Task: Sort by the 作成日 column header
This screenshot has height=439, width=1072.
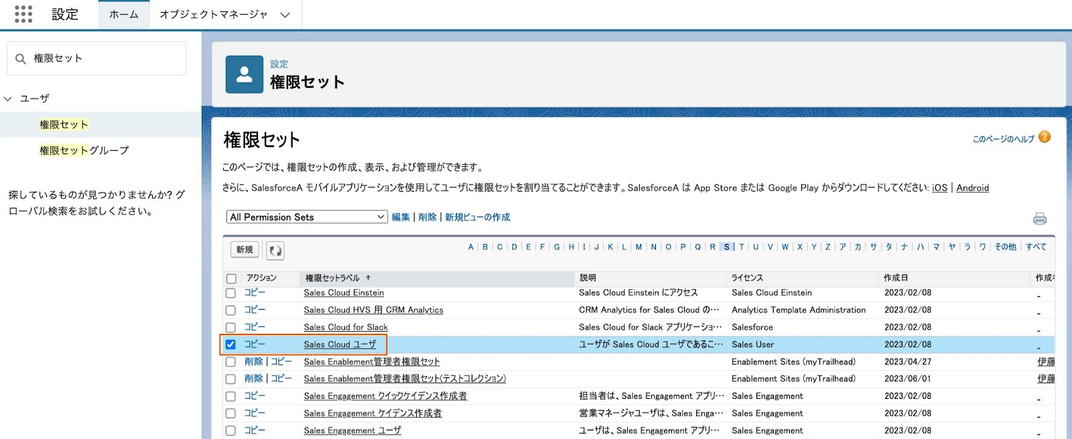Action: 896,278
